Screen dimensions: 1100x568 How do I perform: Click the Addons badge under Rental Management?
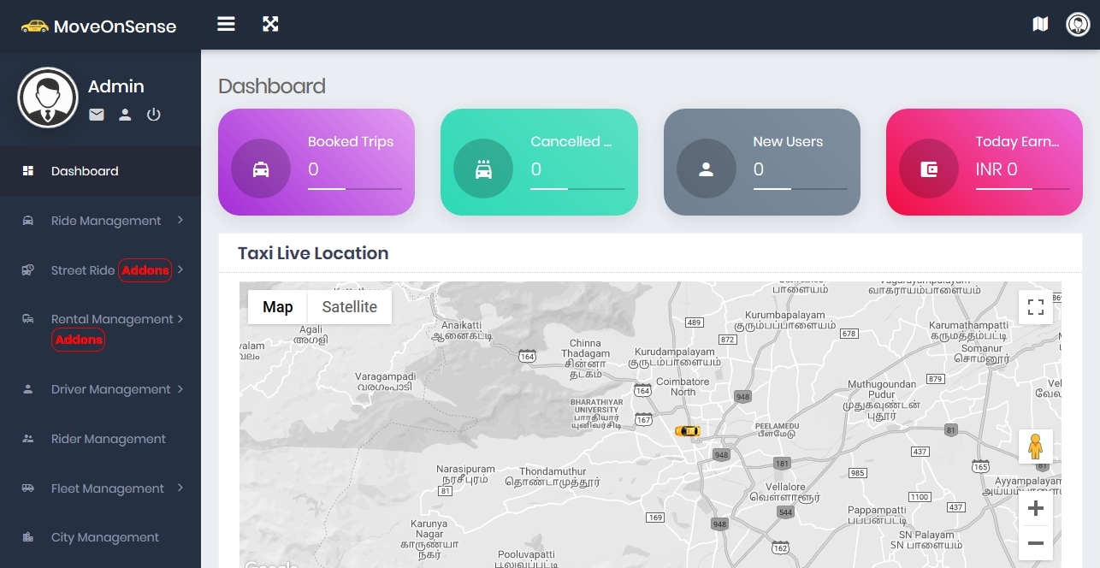click(79, 340)
